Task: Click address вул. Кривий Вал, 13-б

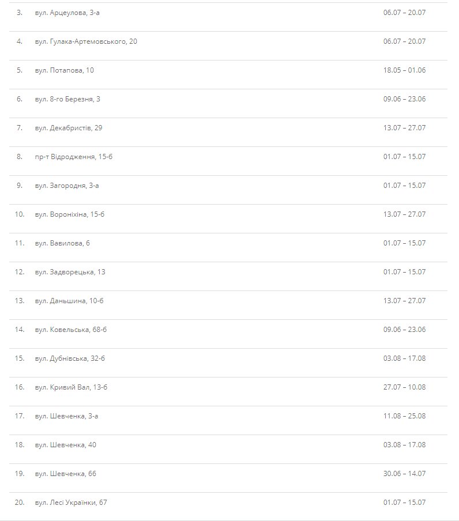Action: coord(71,387)
